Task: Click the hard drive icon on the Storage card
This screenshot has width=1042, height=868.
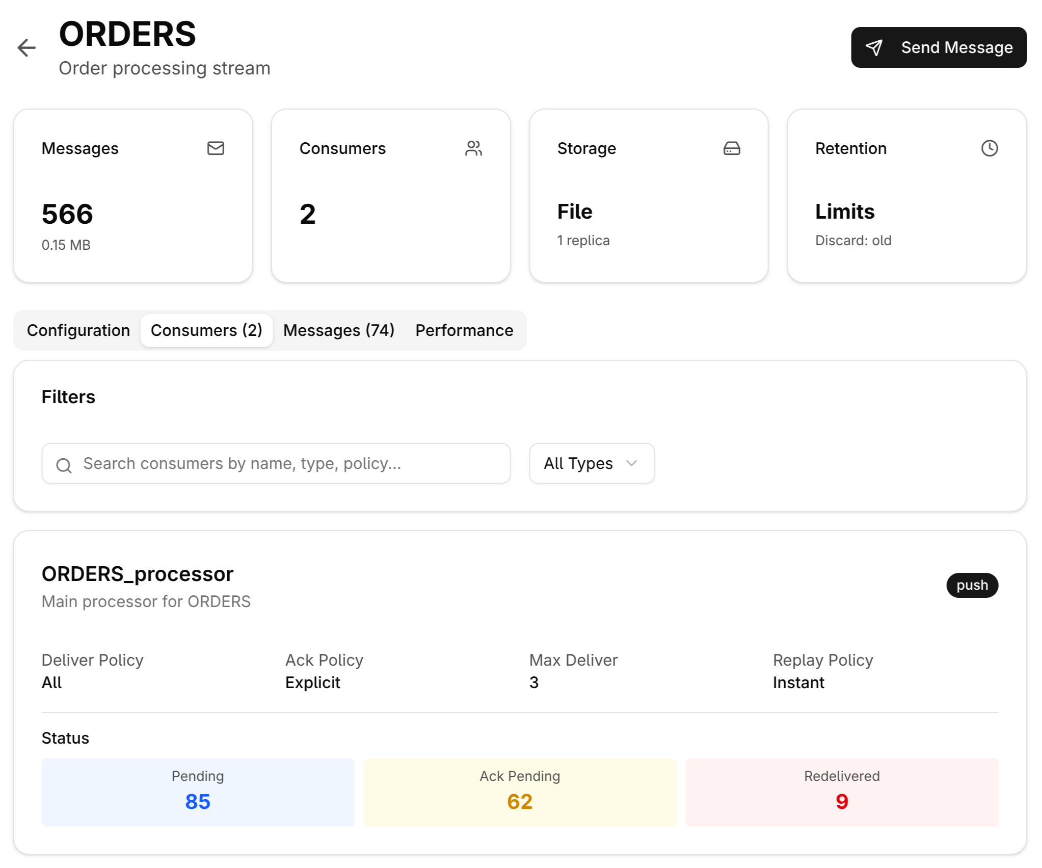Action: pos(731,148)
